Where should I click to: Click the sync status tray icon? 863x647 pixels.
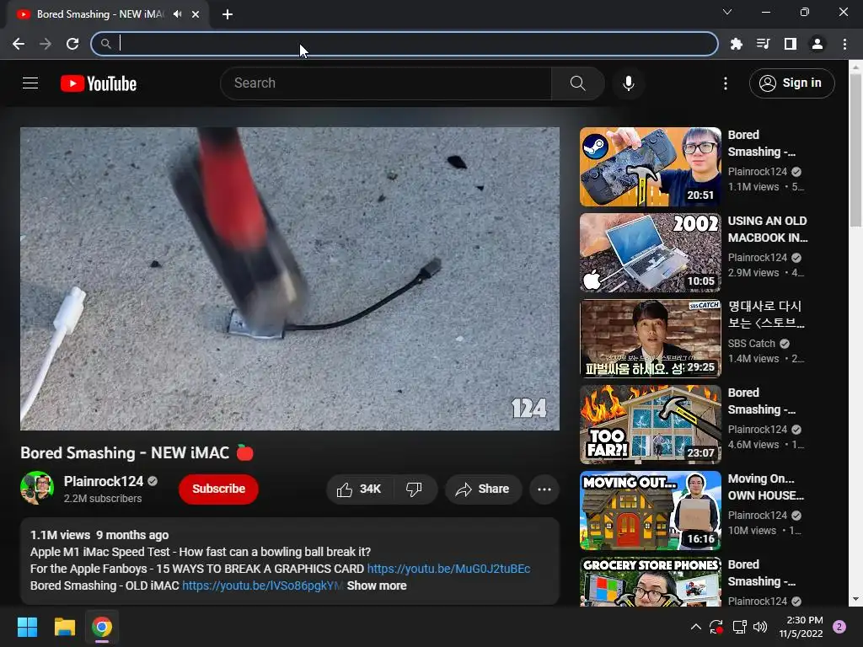716,627
